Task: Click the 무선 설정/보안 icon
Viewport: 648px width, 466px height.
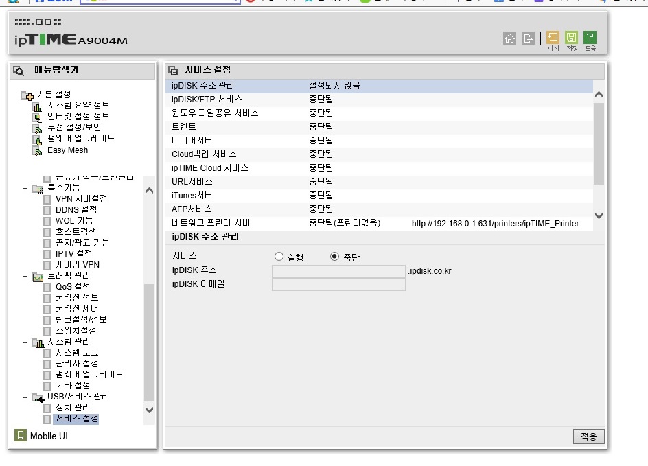Action: coord(37,128)
